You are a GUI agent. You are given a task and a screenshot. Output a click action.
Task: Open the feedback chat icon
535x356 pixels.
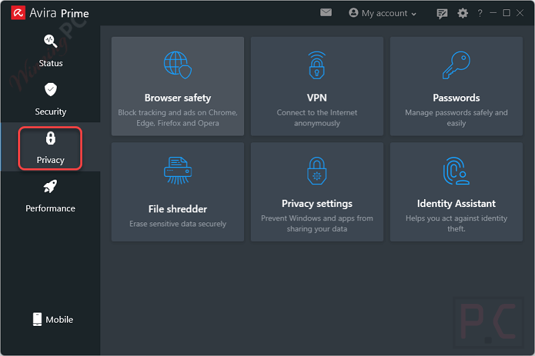tap(442, 13)
